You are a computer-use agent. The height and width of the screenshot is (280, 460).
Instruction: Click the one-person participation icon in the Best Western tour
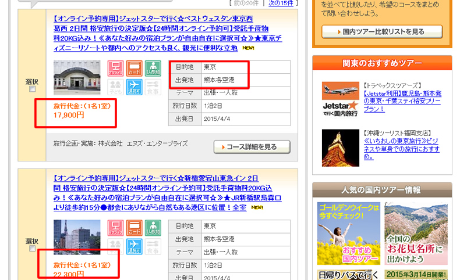(x=153, y=69)
